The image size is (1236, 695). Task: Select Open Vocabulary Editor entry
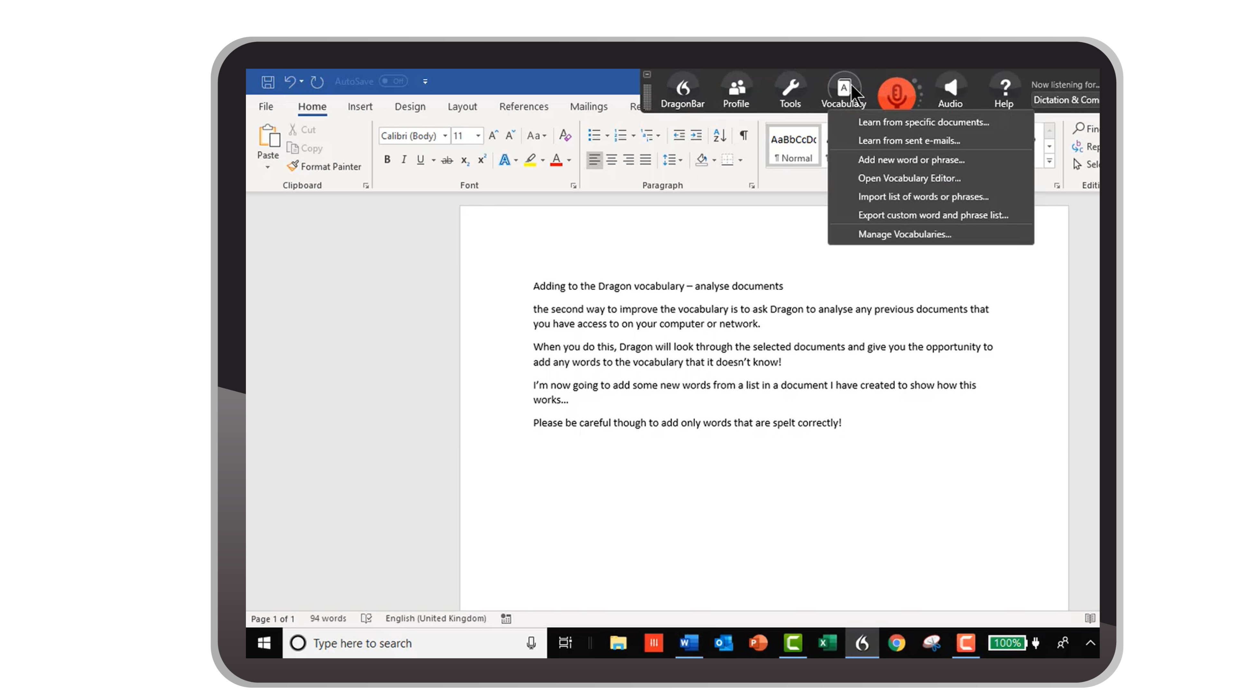click(909, 179)
